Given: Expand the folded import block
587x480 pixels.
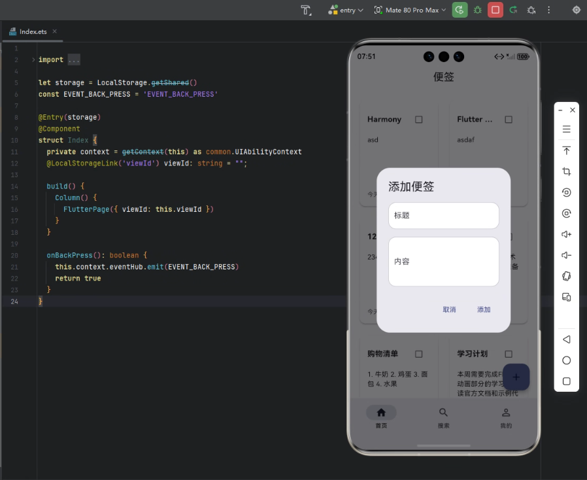Looking at the screenshot, I should coord(33,60).
